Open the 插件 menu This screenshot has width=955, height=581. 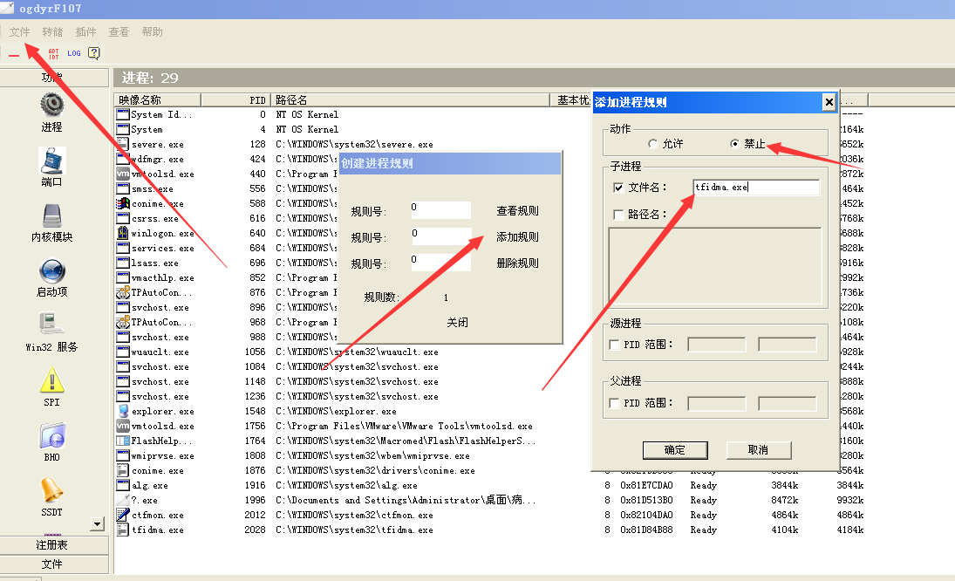[x=85, y=31]
